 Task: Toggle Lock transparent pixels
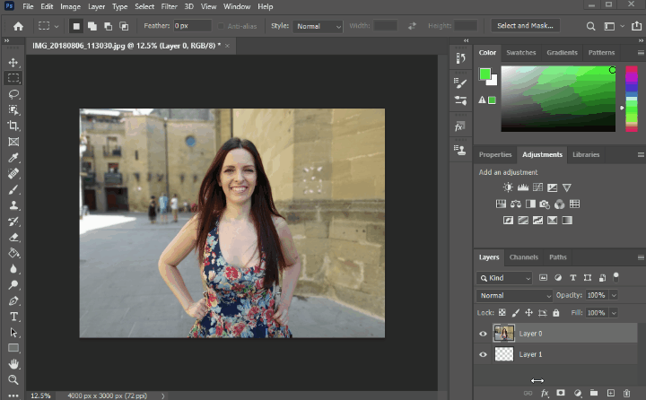point(502,313)
